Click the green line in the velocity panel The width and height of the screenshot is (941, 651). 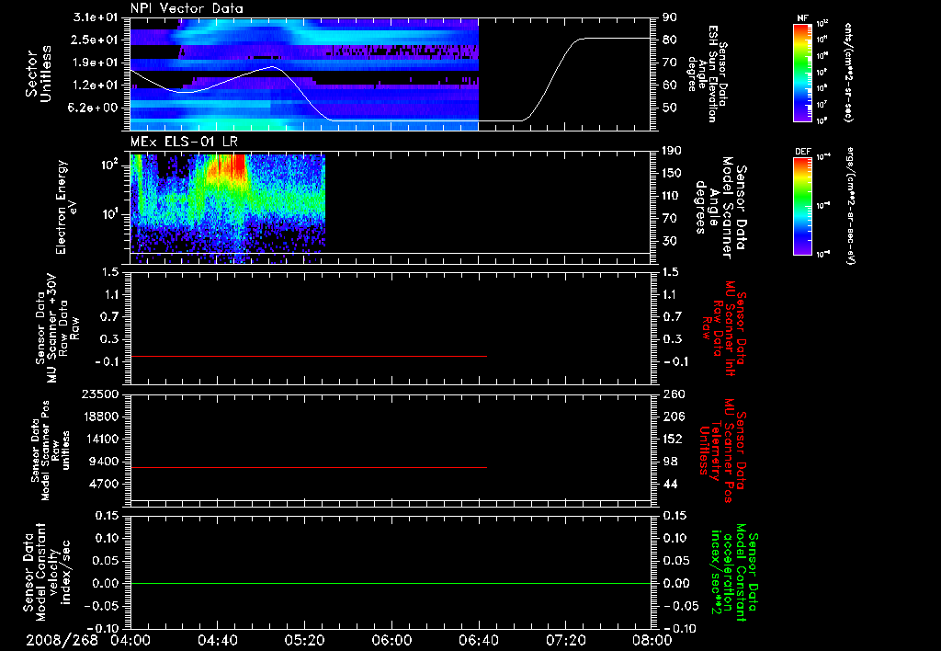click(391, 583)
